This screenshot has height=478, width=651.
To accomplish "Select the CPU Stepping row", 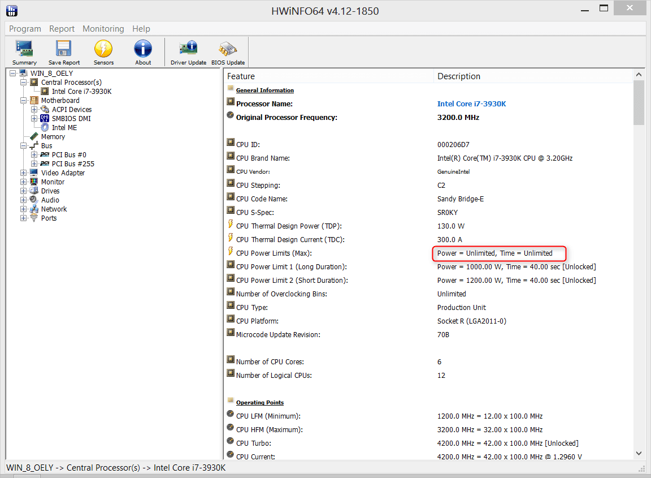I will point(428,186).
